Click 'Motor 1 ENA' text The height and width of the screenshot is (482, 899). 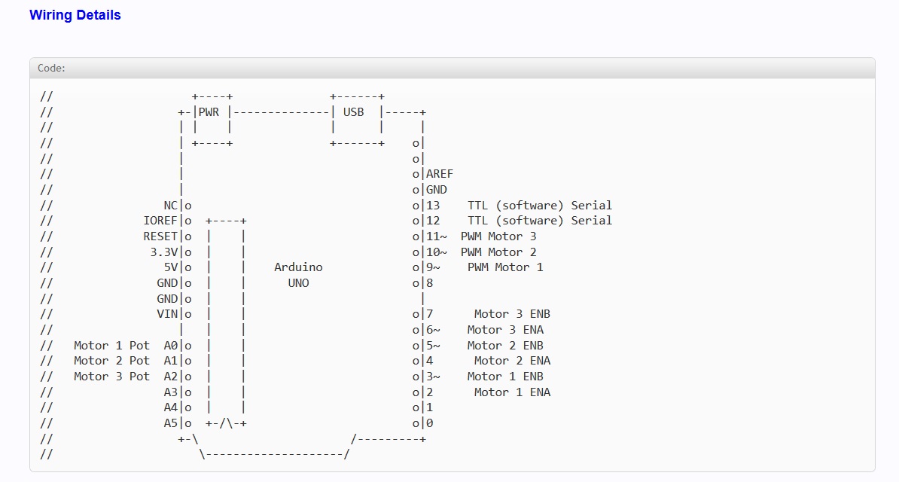[512, 392]
